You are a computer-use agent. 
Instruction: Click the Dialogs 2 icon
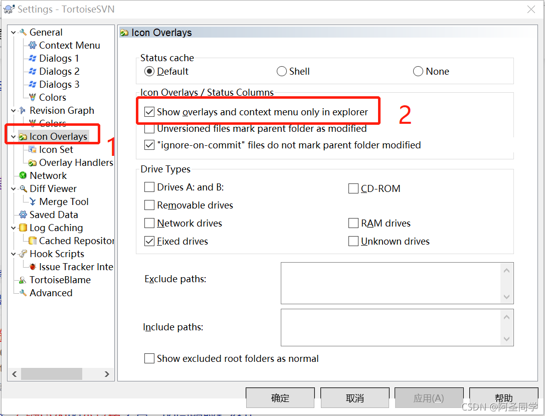click(x=32, y=71)
